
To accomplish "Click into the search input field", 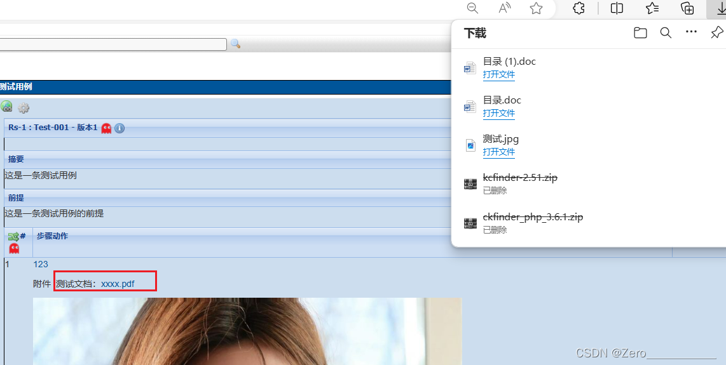I will [x=113, y=44].
